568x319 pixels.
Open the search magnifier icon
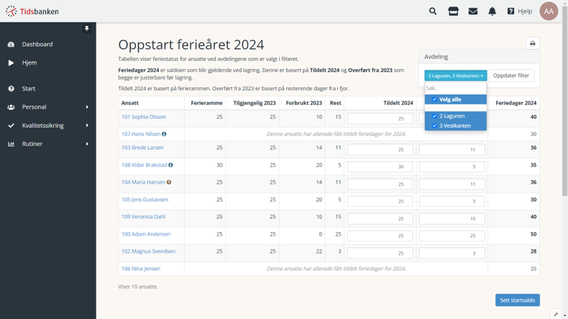(433, 11)
